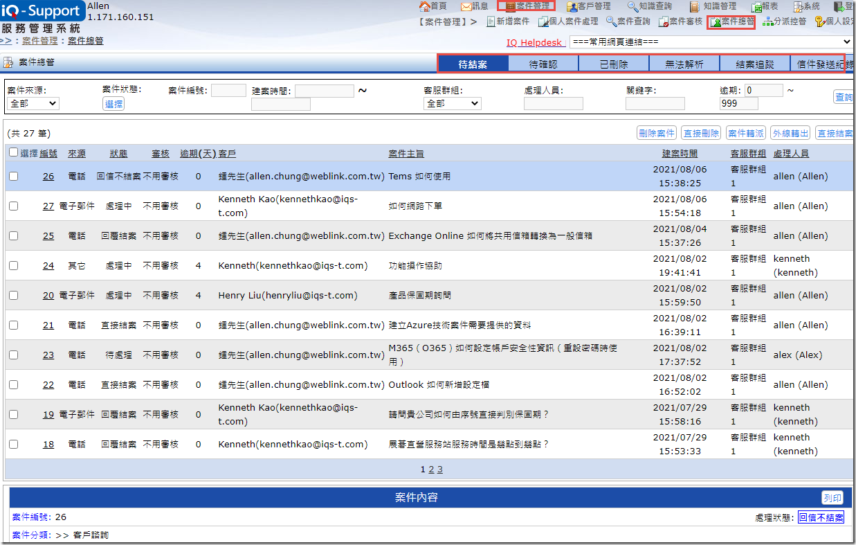Switch to the 結案追蹤 tab
This screenshot has height=545, width=856.
click(x=755, y=64)
